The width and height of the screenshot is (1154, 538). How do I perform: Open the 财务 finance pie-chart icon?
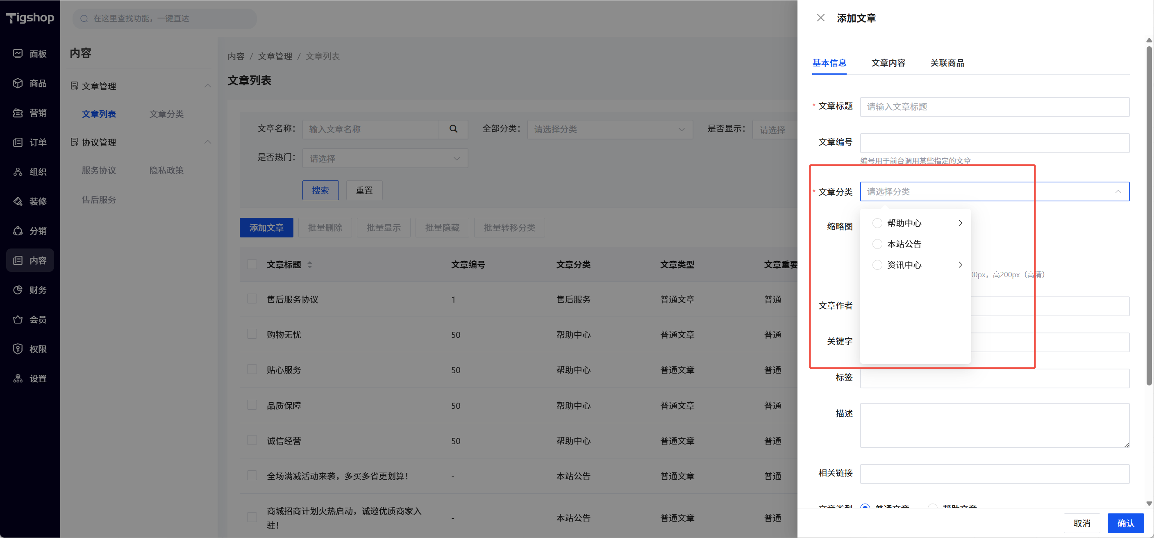18,290
